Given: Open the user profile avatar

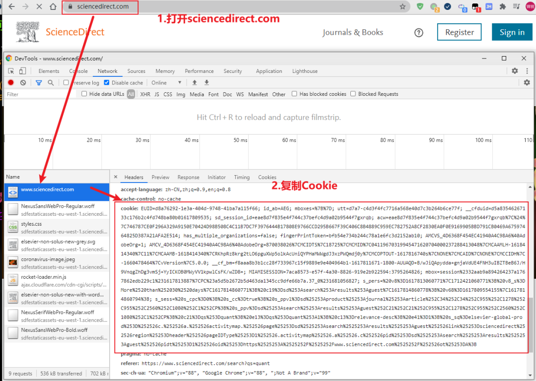Looking at the screenshot, I should pos(531,6).
